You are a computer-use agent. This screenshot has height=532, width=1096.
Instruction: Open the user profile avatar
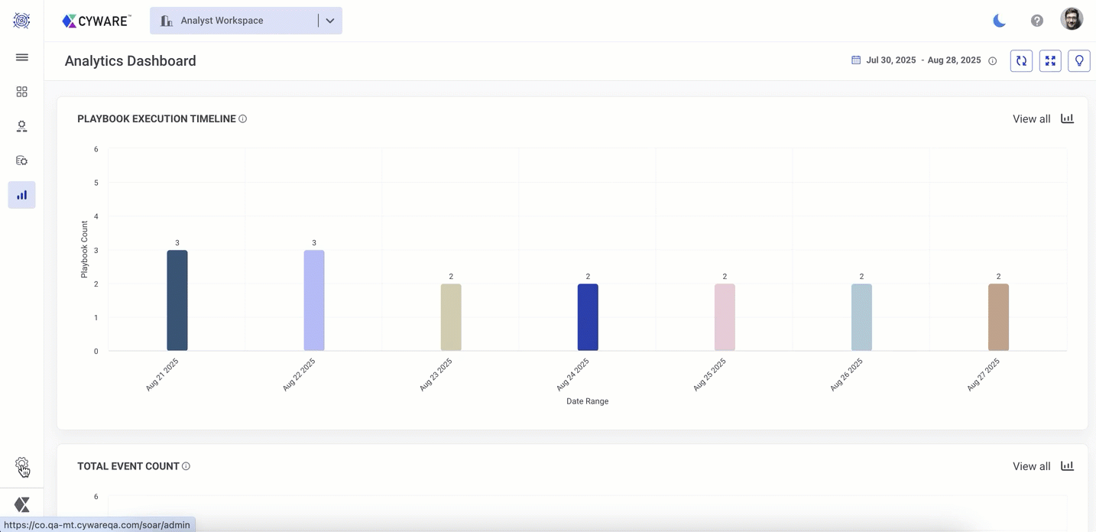tap(1072, 19)
